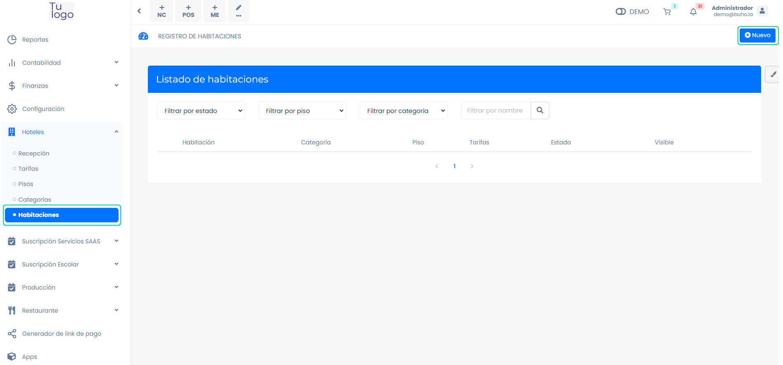Click the administrator user avatar

coord(762,11)
